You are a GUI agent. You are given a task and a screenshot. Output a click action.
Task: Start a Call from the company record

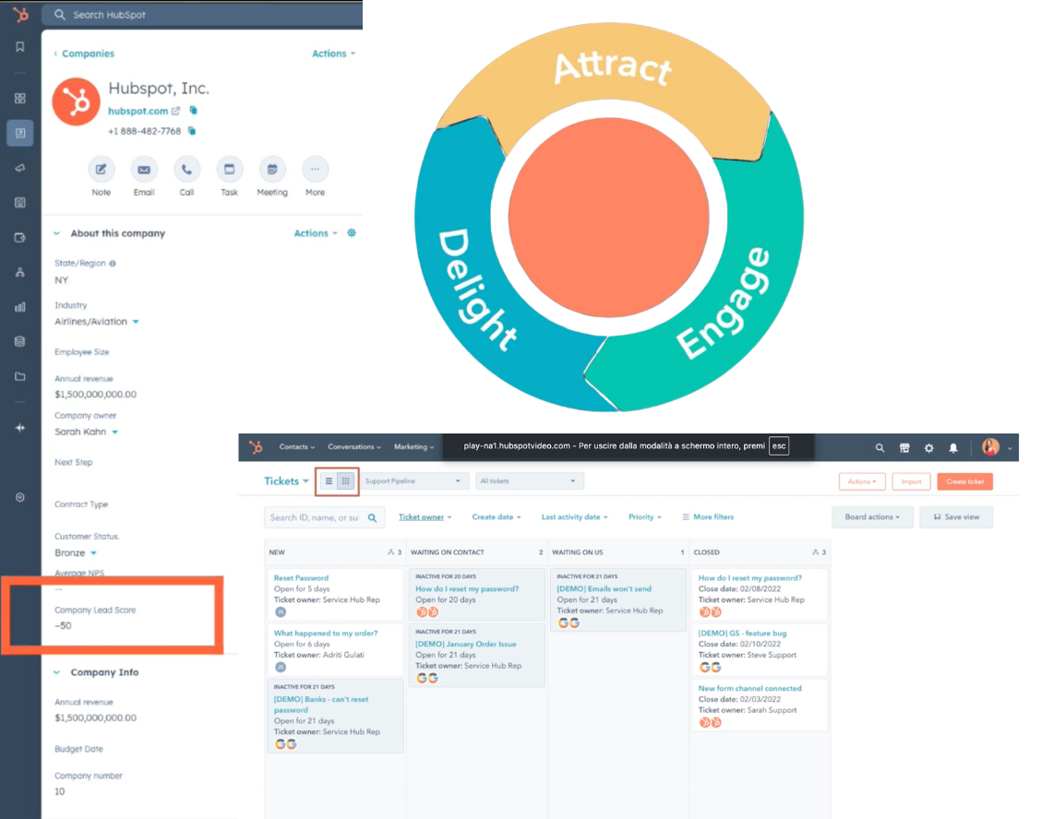tap(186, 170)
